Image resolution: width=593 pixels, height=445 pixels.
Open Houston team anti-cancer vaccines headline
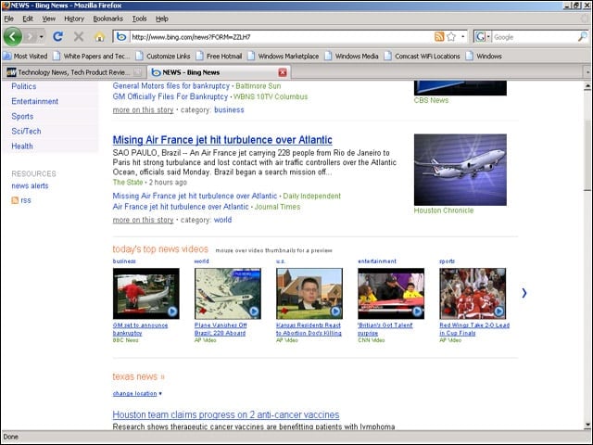tap(226, 414)
